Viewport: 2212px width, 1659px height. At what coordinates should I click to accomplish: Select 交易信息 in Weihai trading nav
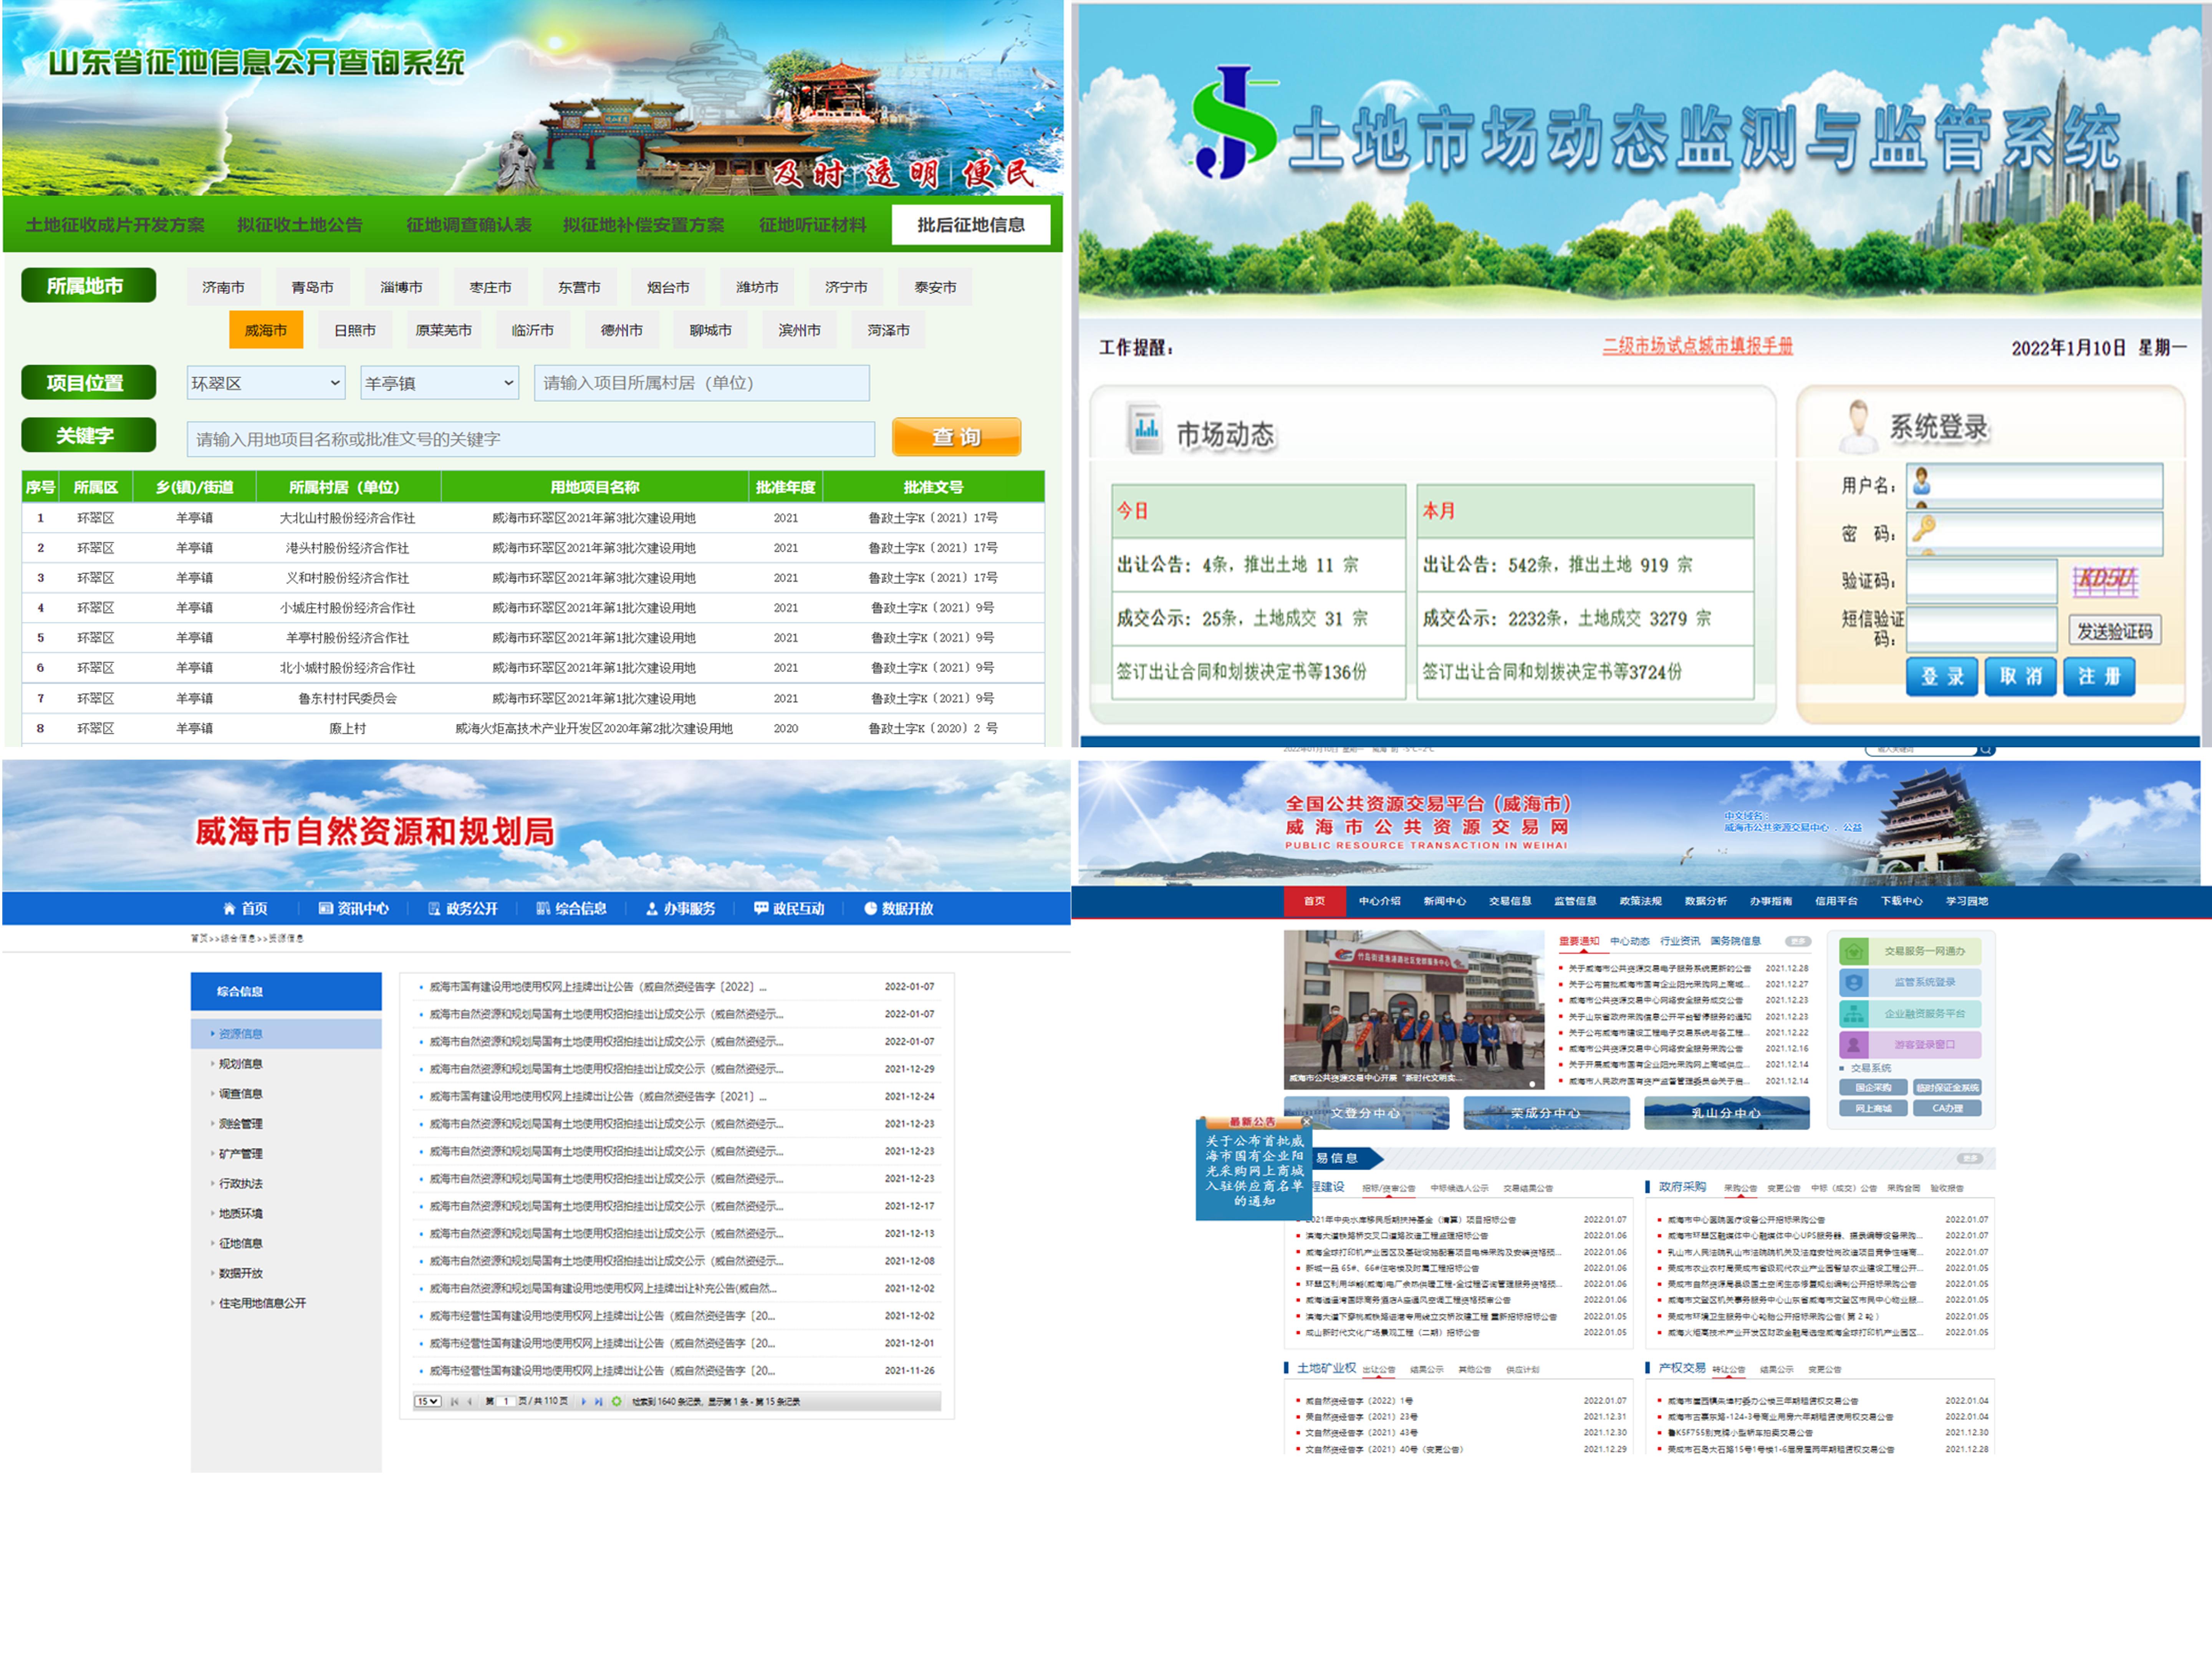pos(1510,901)
